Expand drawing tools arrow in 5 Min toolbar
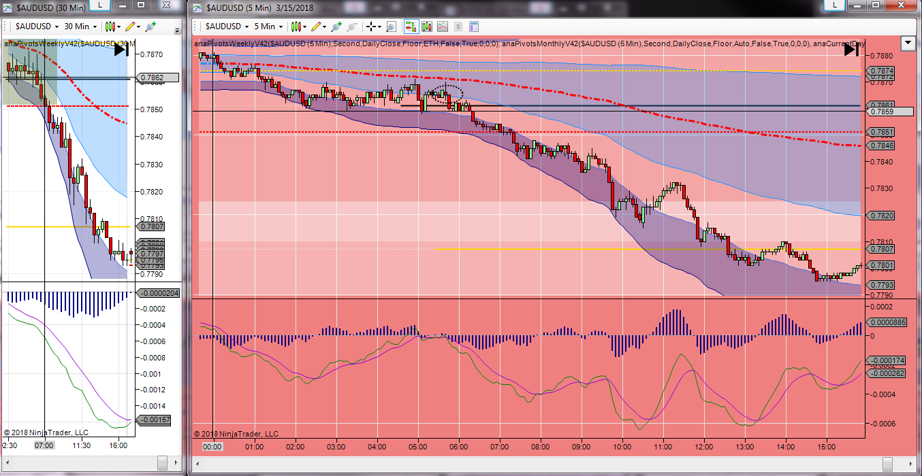922x476 pixels. click(325, 27)
